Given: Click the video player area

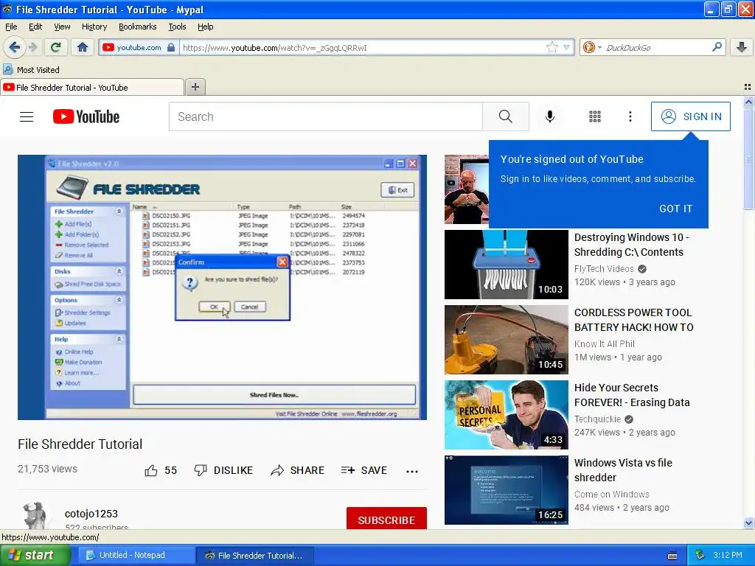Looking at the screenshot, I should (222, 287).
